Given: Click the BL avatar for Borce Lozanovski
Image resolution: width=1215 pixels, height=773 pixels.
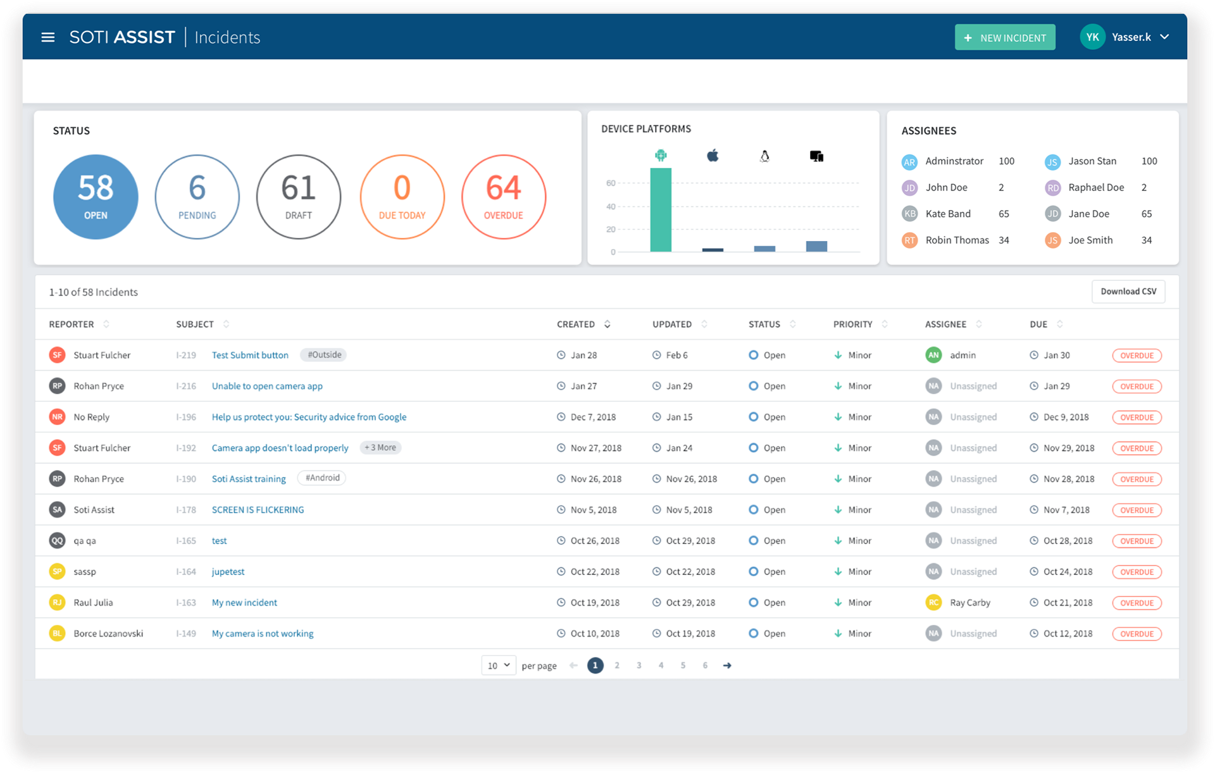Looking at the screenshot, I should click(57, 633).
